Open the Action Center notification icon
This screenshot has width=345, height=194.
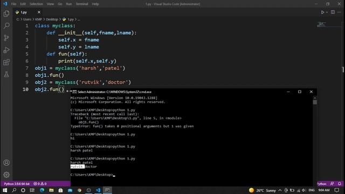coord(337,190)
